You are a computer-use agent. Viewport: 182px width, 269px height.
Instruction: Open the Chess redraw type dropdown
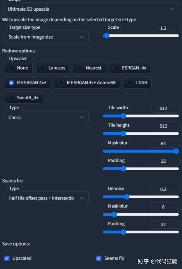pyautogui.click(x=46, y=117)
